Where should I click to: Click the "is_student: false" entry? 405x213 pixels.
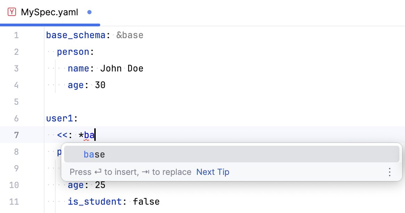(114, 202)
